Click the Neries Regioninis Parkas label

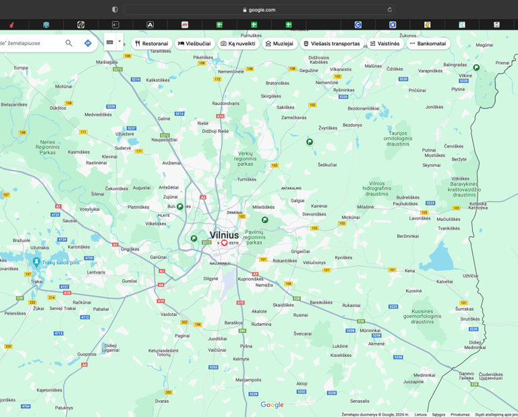(x=48, y=147)
